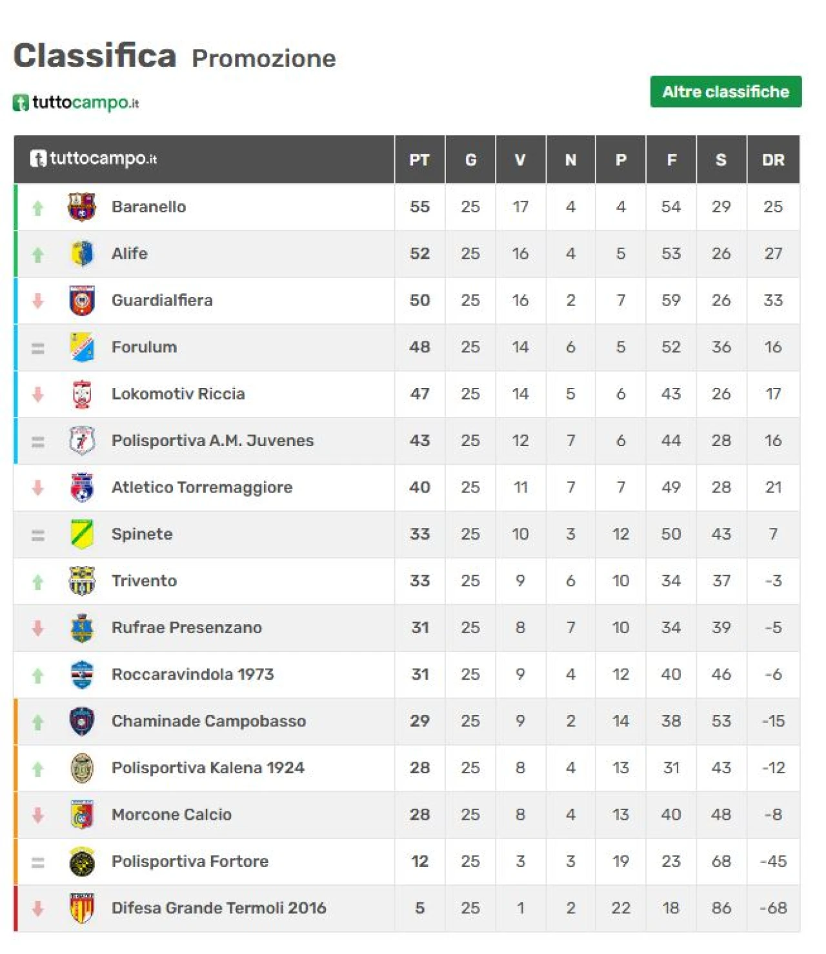Viewport: 826px width, 954px height.
Task: Open the Polisportiva A.M. Juvenes team page
Action: pyautogui.click(x=212, y=441)
